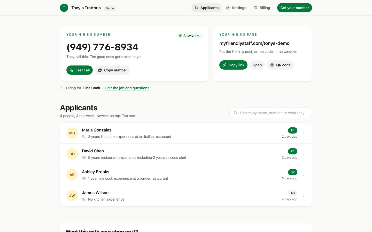The image size is (372, 232).
Task: Focus the applicant search field
Action: tap(271, 113)
